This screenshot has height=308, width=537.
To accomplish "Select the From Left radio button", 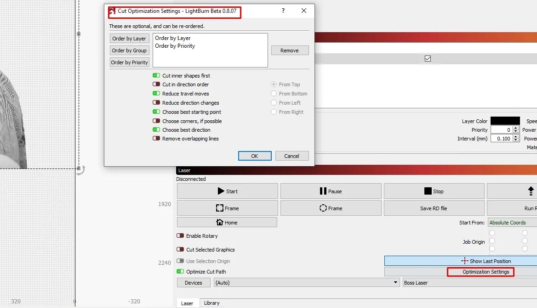I will pos(274,102).
